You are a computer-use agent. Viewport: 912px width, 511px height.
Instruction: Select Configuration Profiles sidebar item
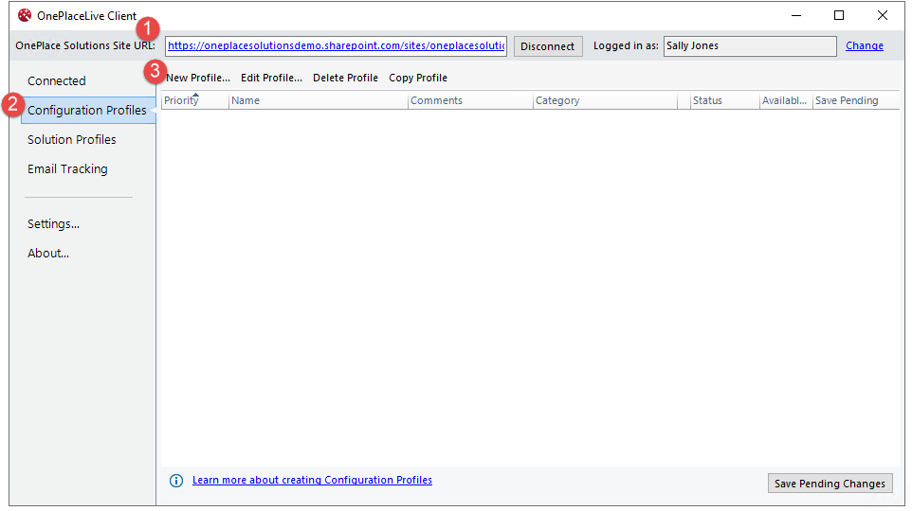[87, 111]
